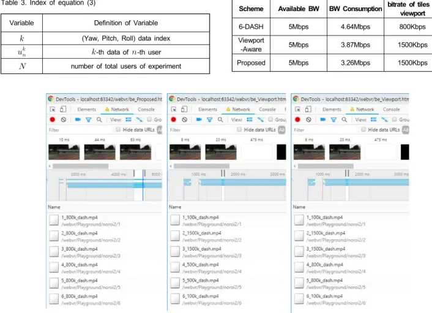Click camera screenshot icon in rightmost DevTools window
Screen dimensions: 432x313
tap(323, 119)
